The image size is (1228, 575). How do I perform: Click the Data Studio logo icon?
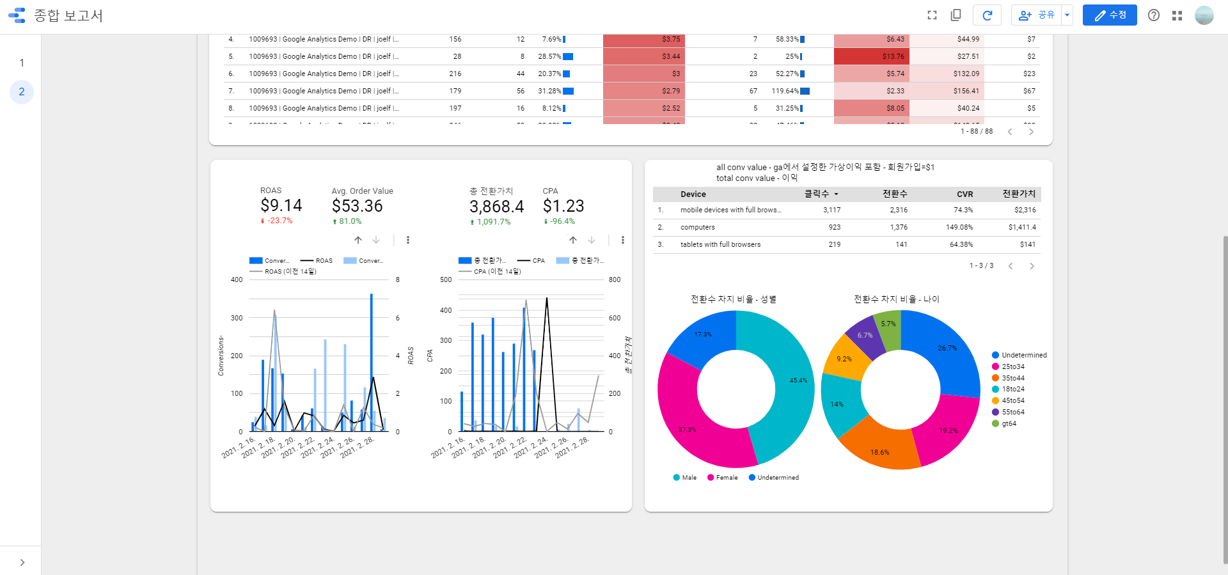[x=17, y=15]
